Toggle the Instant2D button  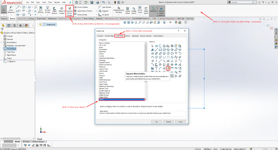click(x=153, y=10)
